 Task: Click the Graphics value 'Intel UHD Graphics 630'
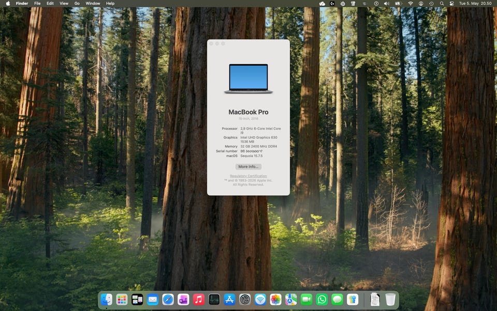coord(259,137)
